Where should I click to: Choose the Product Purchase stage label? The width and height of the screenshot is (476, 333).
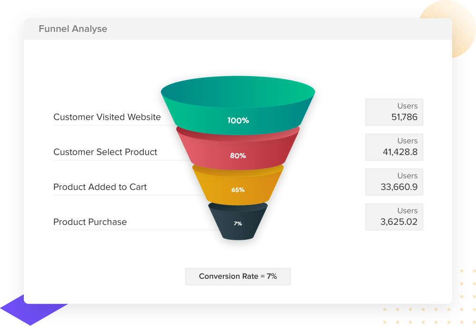tap(90, 222)
